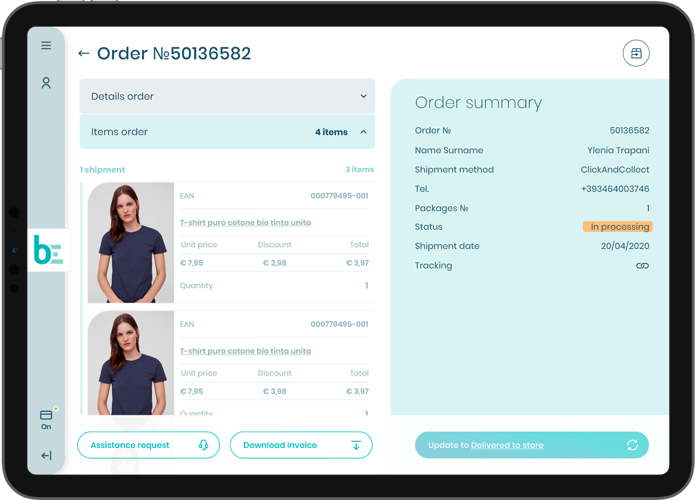The width and height of the screenshot is (695, 500).
Task: Click the 'bE' brand logo tab
Action: click(x=49, y=250)
